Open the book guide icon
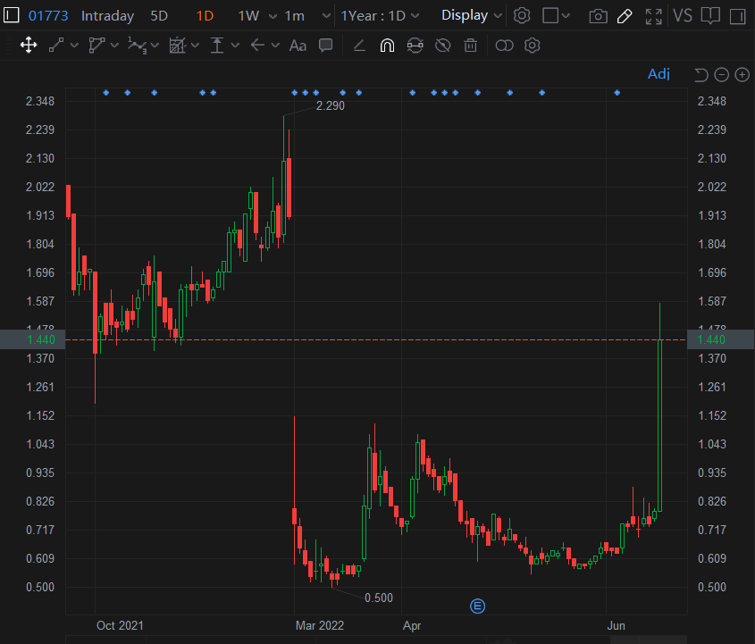Viewport: 755px width, 644px height. tap(710, 16)
